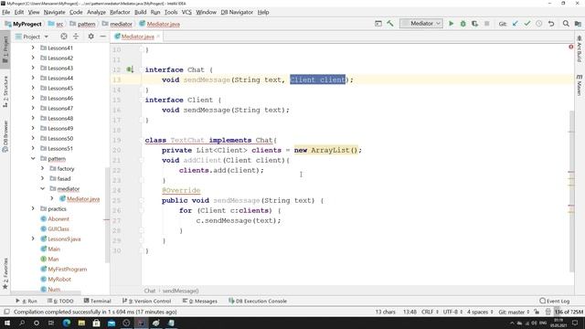Image resolution: width=585 pixels, height=329 pixels.
Task: Open File Explorer from taskbar
Action: (81, 323)
